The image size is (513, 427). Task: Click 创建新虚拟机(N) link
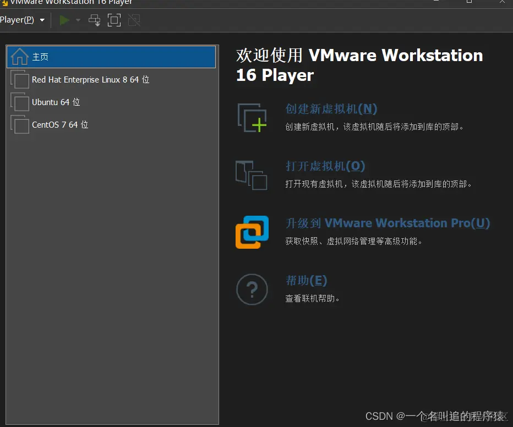331,109
